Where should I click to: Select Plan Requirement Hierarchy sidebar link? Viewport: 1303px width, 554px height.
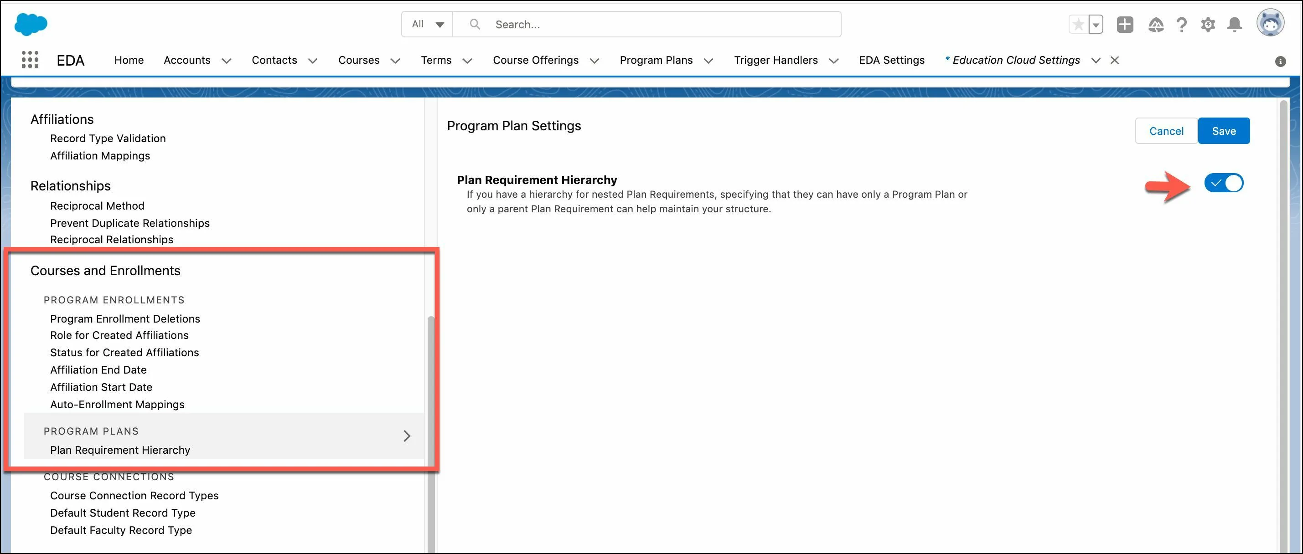coord(120,449)
